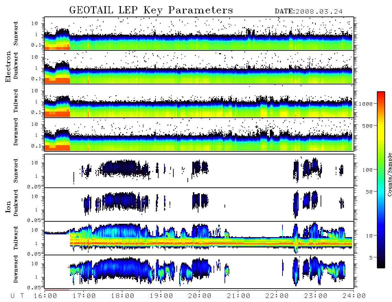Click the "U T" time axis label
The height and width of the screenshot is (302, 392).
18,296
